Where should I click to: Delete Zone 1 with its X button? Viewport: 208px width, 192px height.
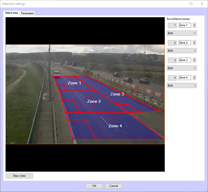tap(194, 25)
